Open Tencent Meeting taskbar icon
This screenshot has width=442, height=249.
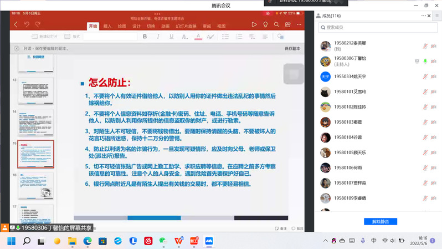click(209, 241)
